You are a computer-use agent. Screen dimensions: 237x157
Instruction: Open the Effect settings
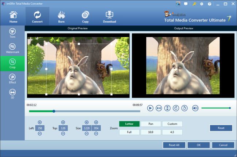click(12, 79)
